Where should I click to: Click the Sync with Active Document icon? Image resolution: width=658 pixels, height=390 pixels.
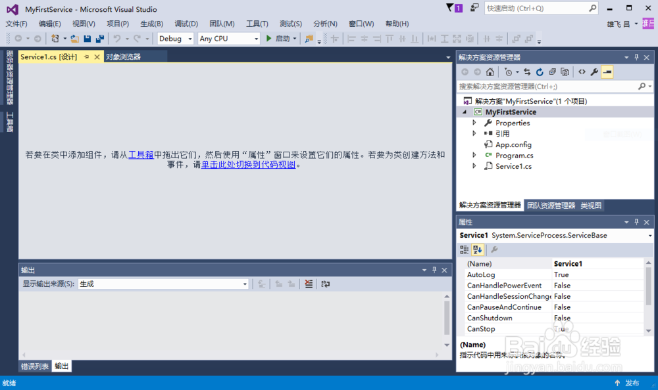coord(527,72)
